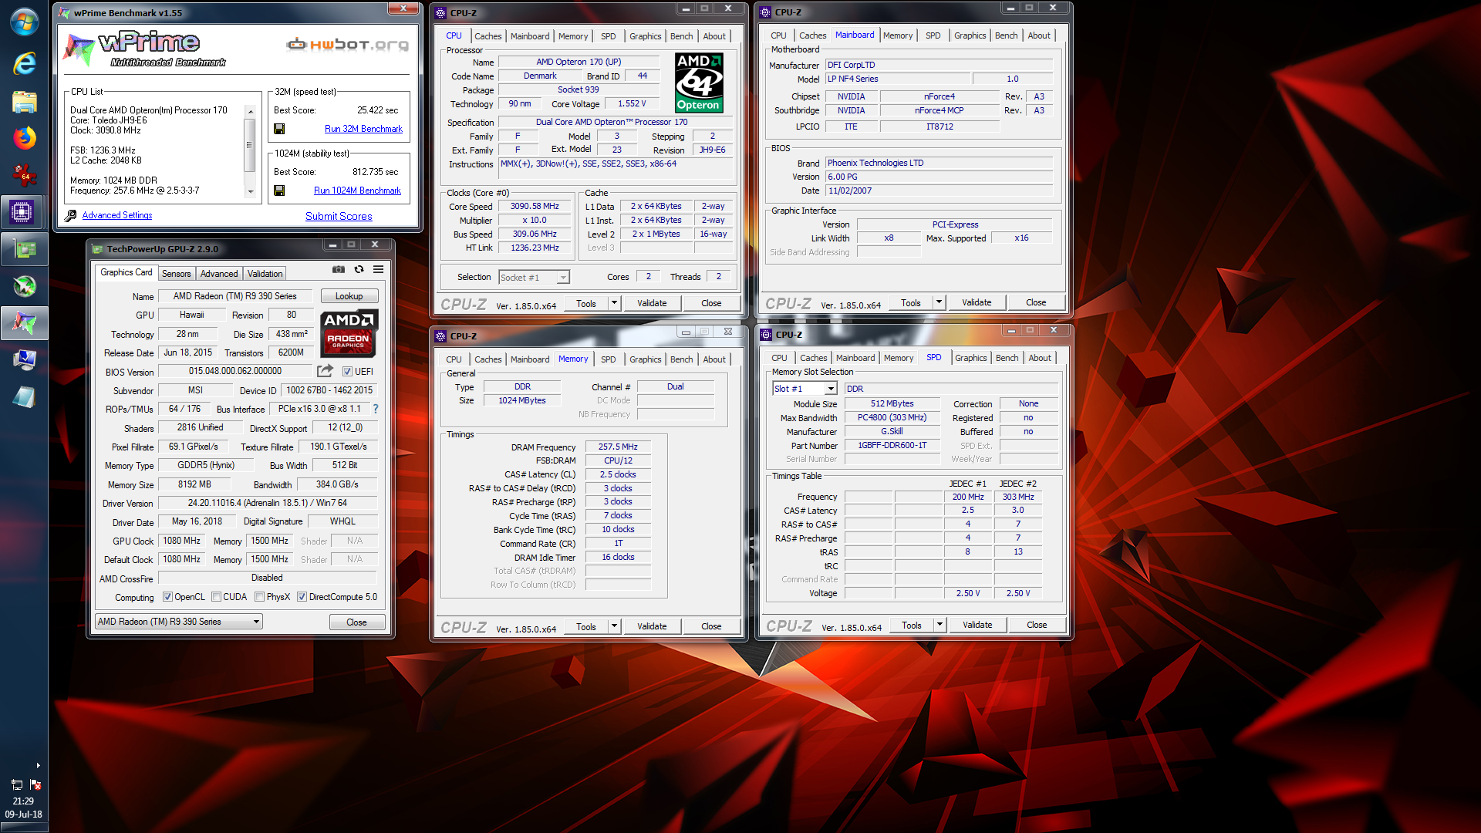The height and width of the screenshot is (833, 1481).
Task: Click the white document icon on the taskbar
Action: coord(24,397)
